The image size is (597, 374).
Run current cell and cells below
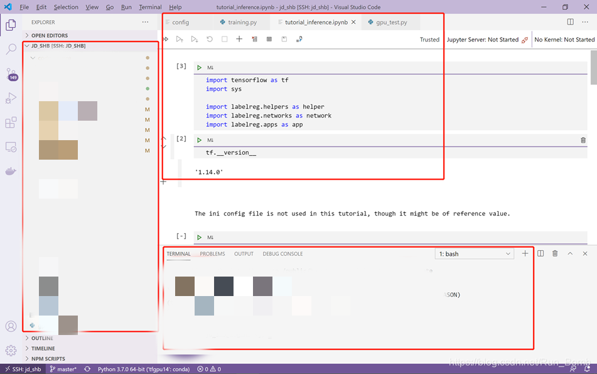coord(195,39)
